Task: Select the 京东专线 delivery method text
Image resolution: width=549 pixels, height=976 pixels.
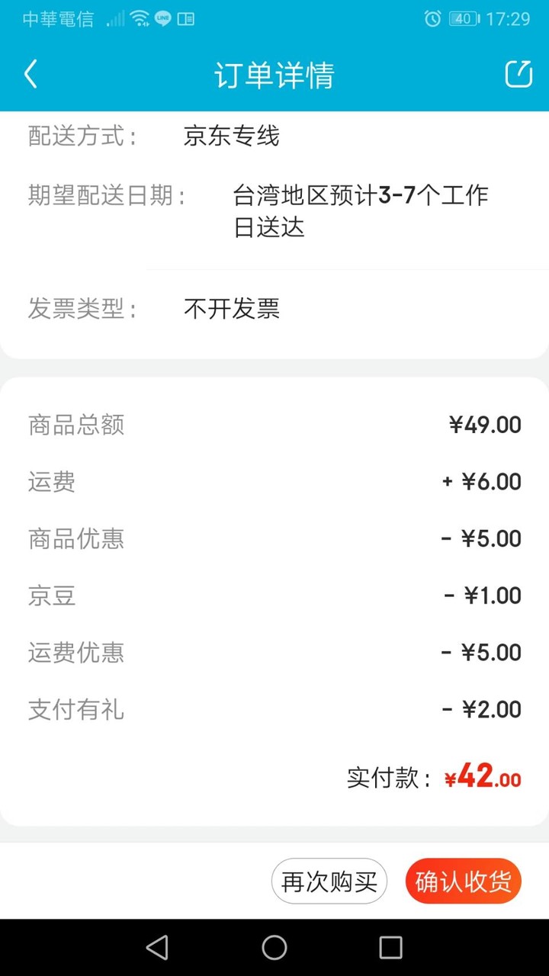Action: pyautogui.click(x=232, y=136)
